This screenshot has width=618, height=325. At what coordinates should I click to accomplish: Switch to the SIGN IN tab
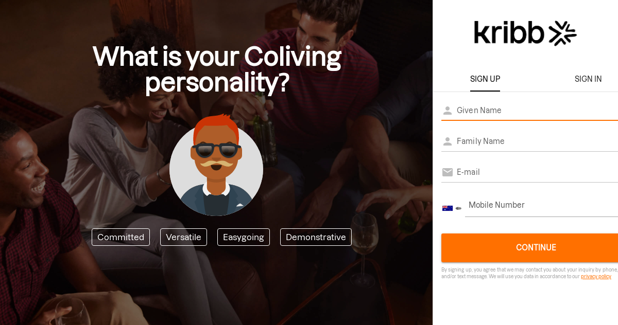pyautogui.click(x=588, y=79)
